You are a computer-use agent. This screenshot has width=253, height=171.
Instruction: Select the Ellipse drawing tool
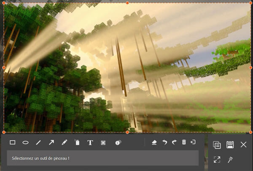[25, 142]
